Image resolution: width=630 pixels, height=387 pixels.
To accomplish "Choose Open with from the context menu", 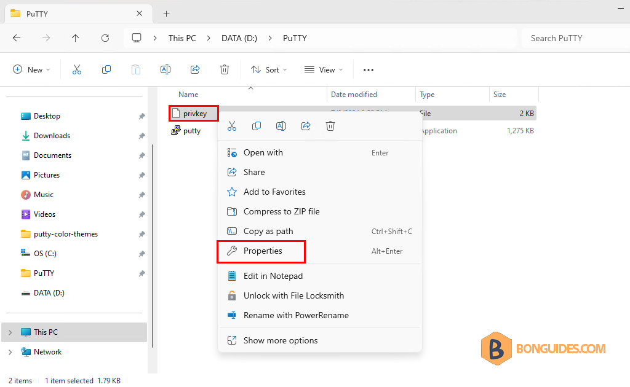I will click(320, 153).
